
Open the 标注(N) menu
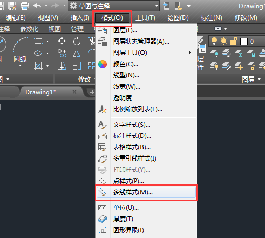(212, 18)
